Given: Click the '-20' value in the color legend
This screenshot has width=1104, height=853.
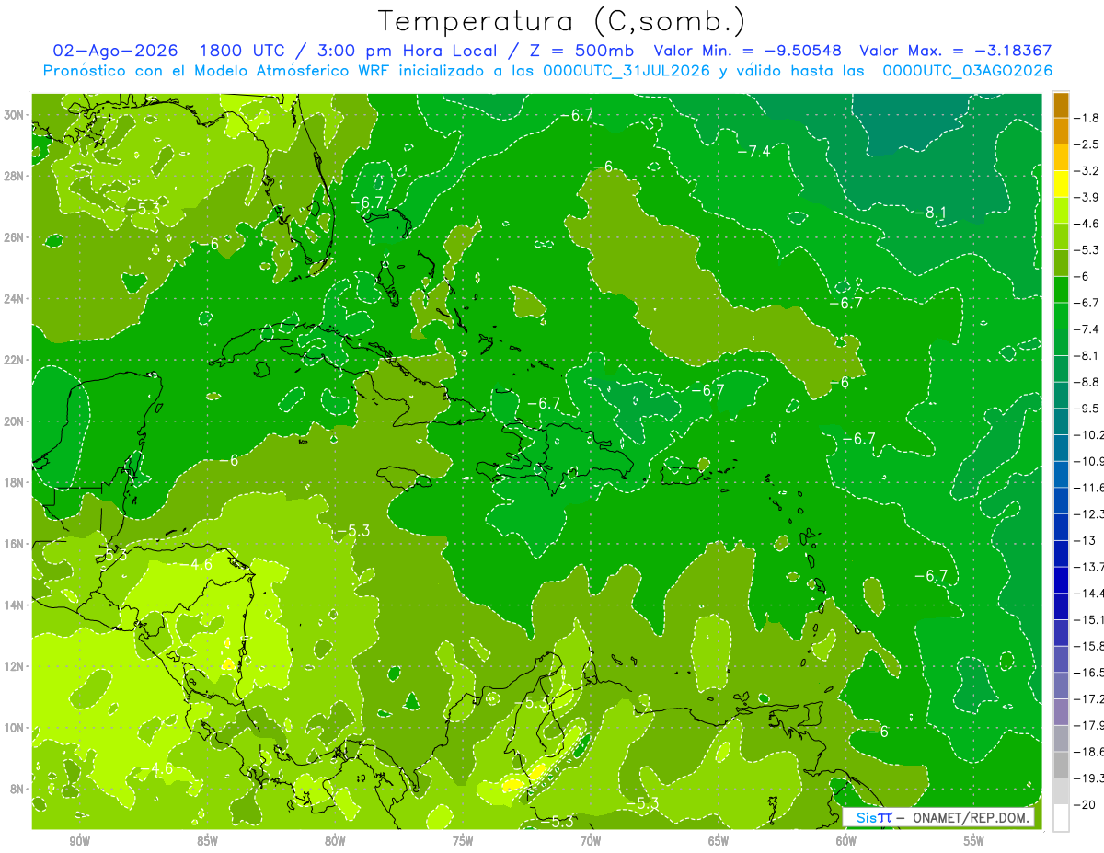Looking at the screenshot, I should pyautogui.click(x=1084, y=804).
